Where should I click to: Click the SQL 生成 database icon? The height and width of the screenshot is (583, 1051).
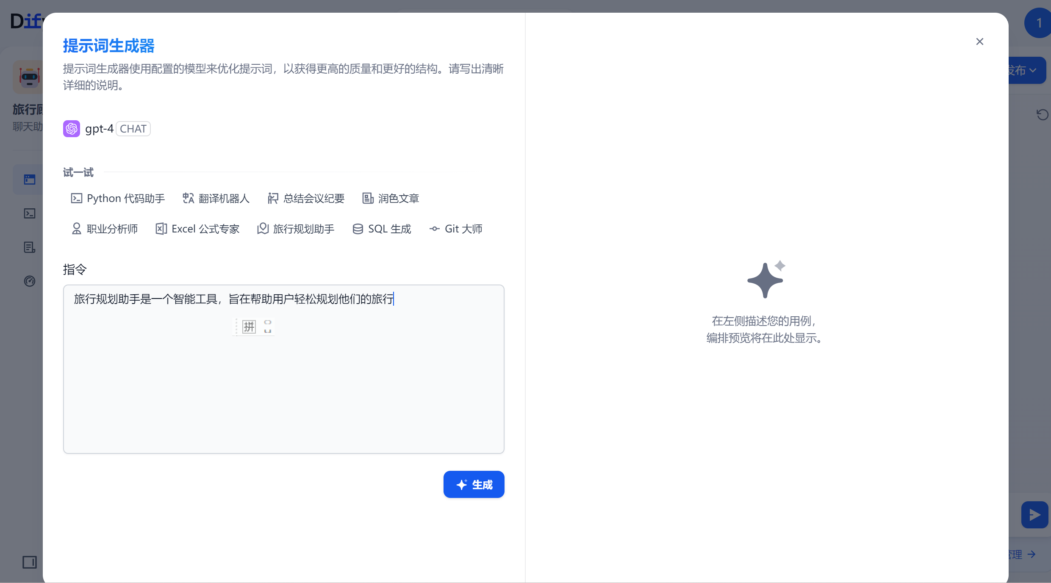click(x=358, y=229)
